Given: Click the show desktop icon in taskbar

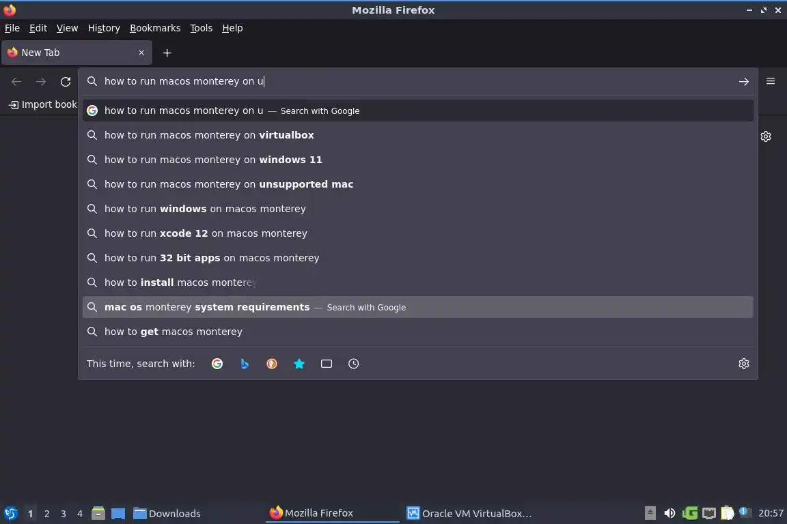Looking at the screenshot, I should pyautogui.click(x=118, y=513).
